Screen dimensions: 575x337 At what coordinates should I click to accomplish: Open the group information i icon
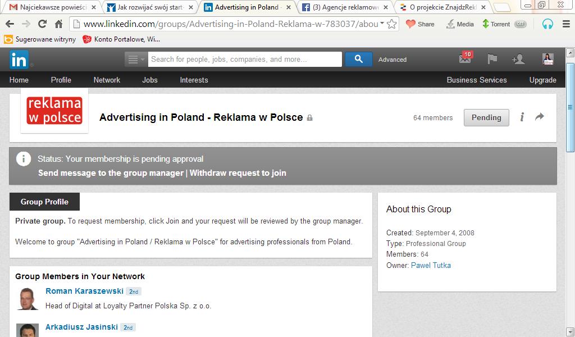click(x=522, y=117)
